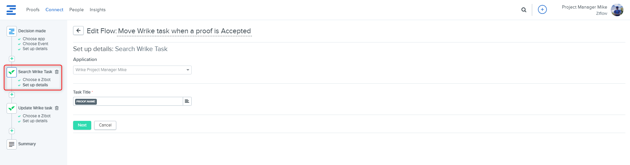
Task: Click the Cancel button
Action: [105, 125]
